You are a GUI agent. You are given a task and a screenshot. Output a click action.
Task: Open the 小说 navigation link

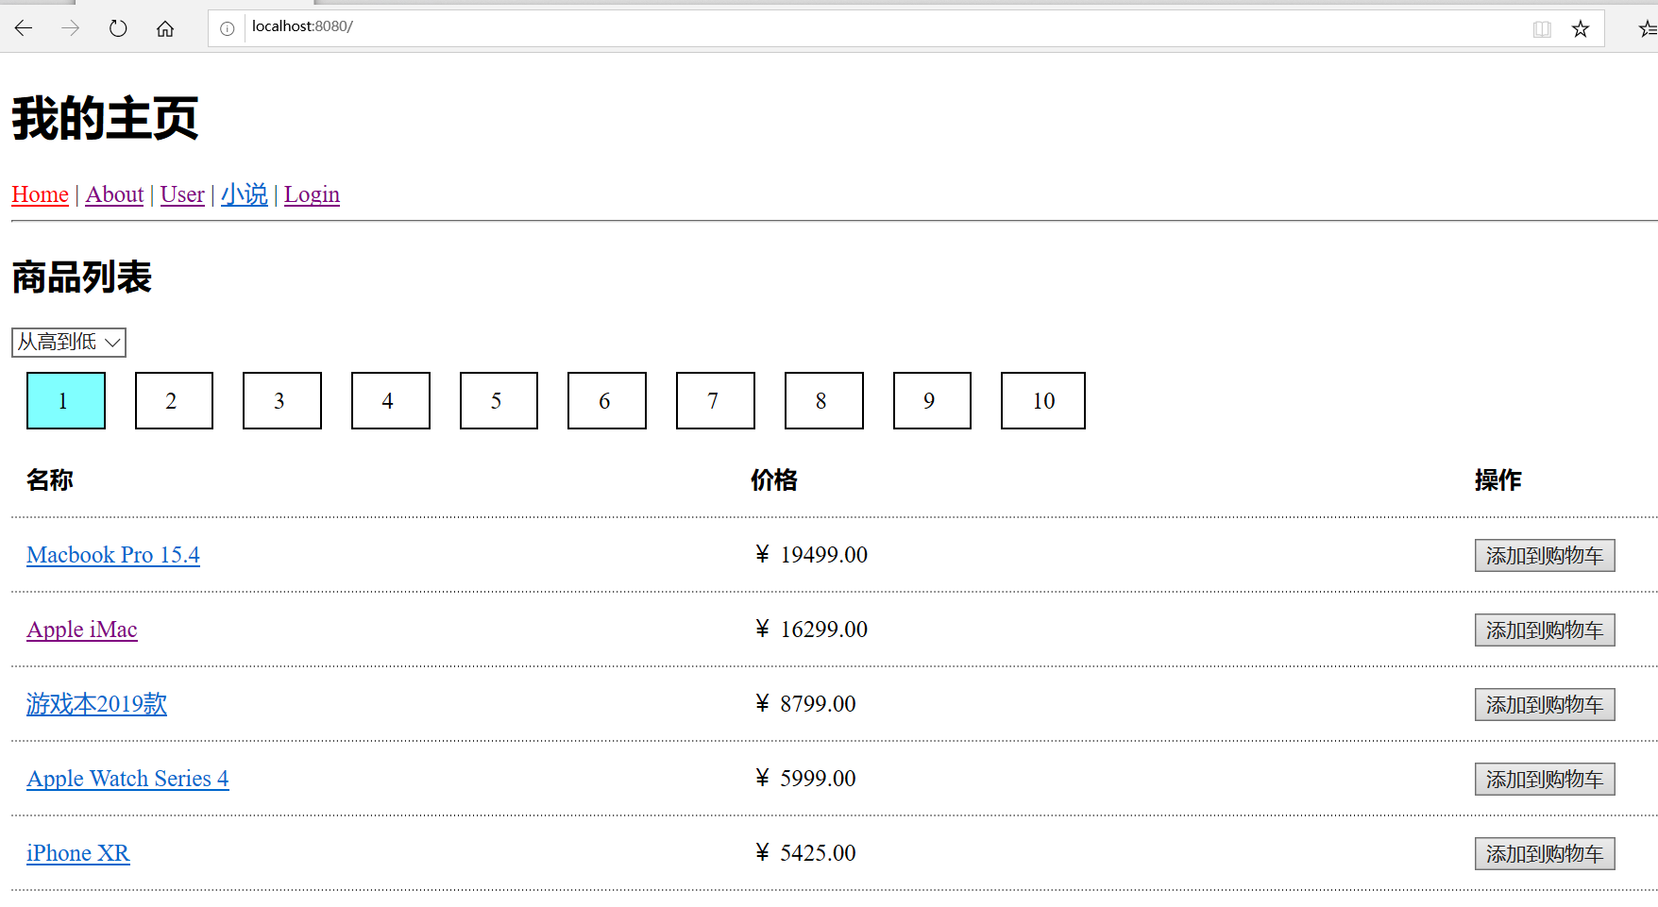245,194
